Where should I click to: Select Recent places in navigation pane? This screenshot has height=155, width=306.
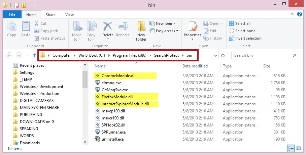[29, 65]
